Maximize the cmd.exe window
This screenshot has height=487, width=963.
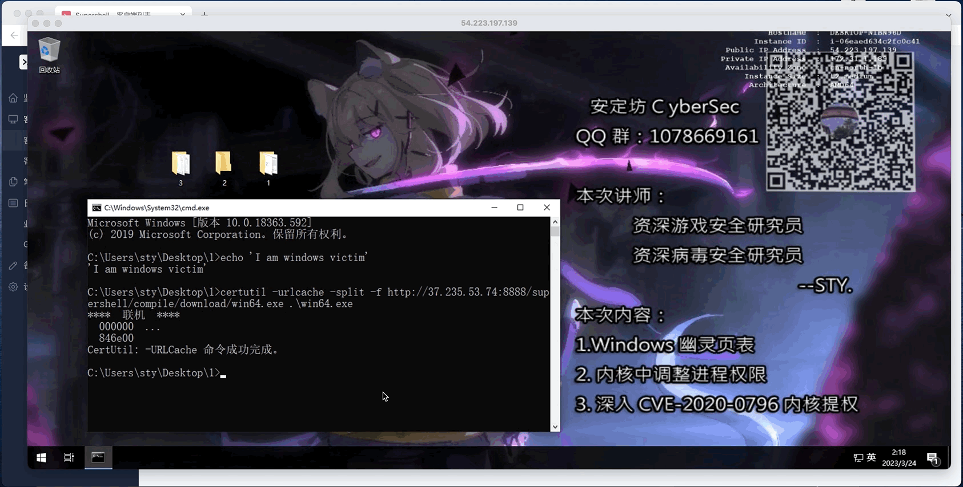(520, 208)
